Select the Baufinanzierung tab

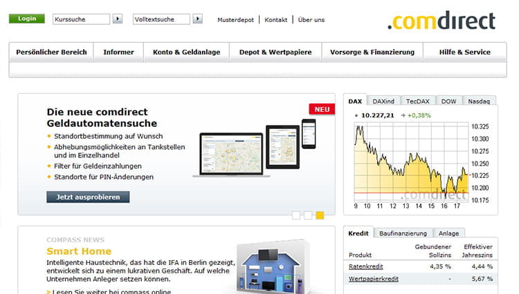point(403,233)
